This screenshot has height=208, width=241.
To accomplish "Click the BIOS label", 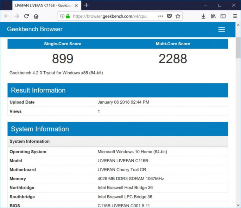I will pyautogui.click(x=15, y=206).
